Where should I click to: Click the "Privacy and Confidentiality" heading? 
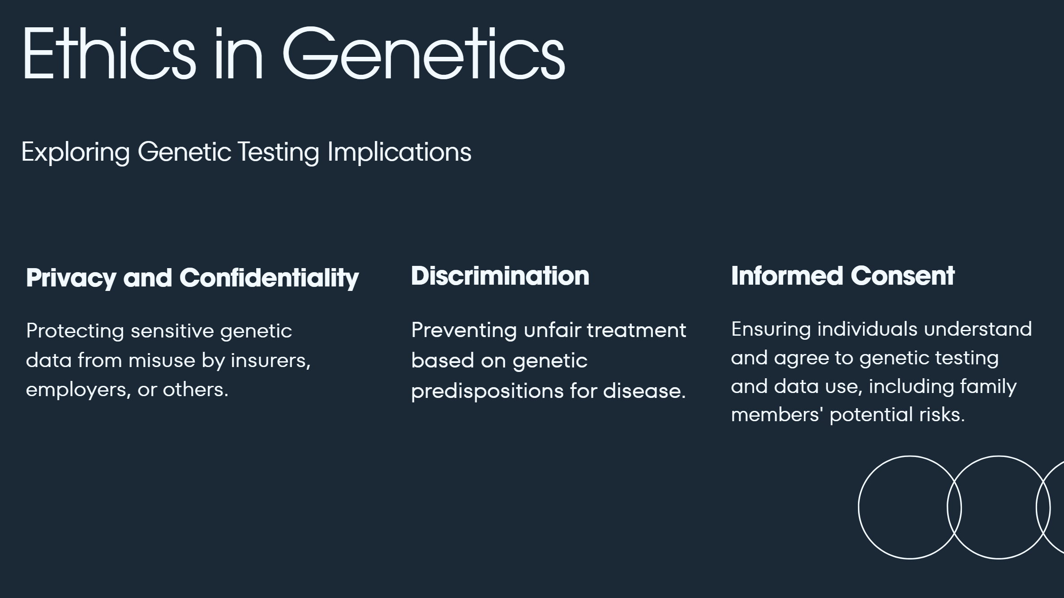point(192,278)
